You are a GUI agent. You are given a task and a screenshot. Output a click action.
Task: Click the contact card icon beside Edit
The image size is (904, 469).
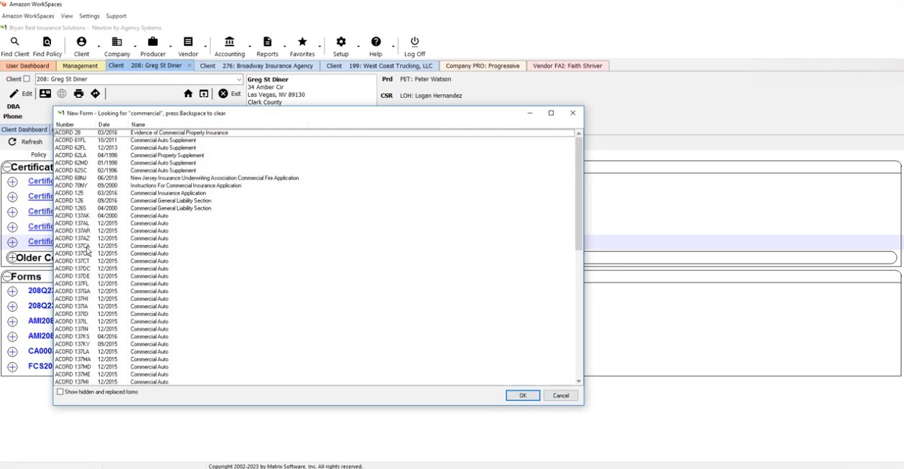click(45, 94)
